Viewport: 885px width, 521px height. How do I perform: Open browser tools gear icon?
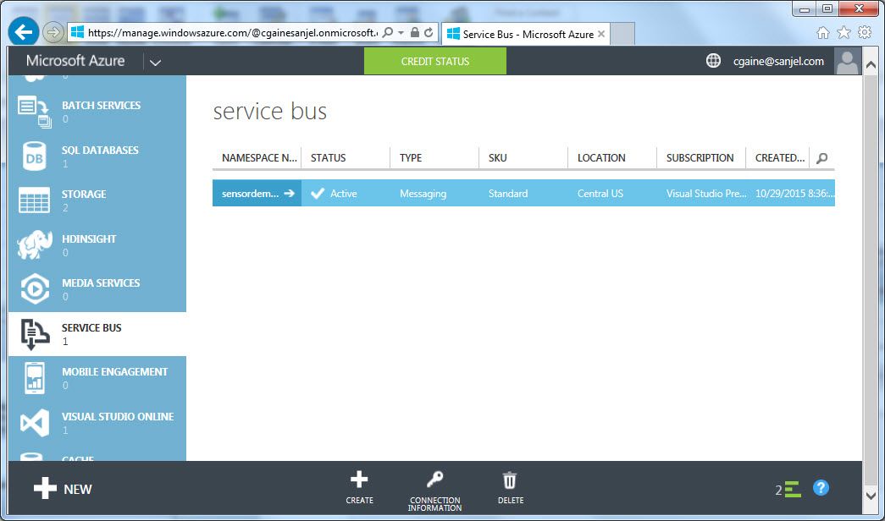click(865, 33)
